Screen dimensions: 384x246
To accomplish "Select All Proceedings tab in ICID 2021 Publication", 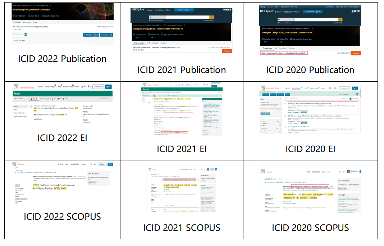I will click(x=152, y=43).
